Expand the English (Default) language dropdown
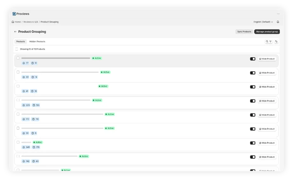 (263, 22)
